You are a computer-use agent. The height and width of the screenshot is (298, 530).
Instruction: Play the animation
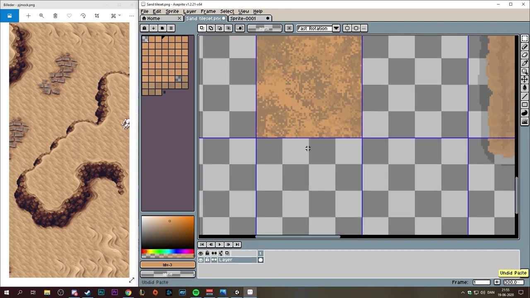pos(219,245)
